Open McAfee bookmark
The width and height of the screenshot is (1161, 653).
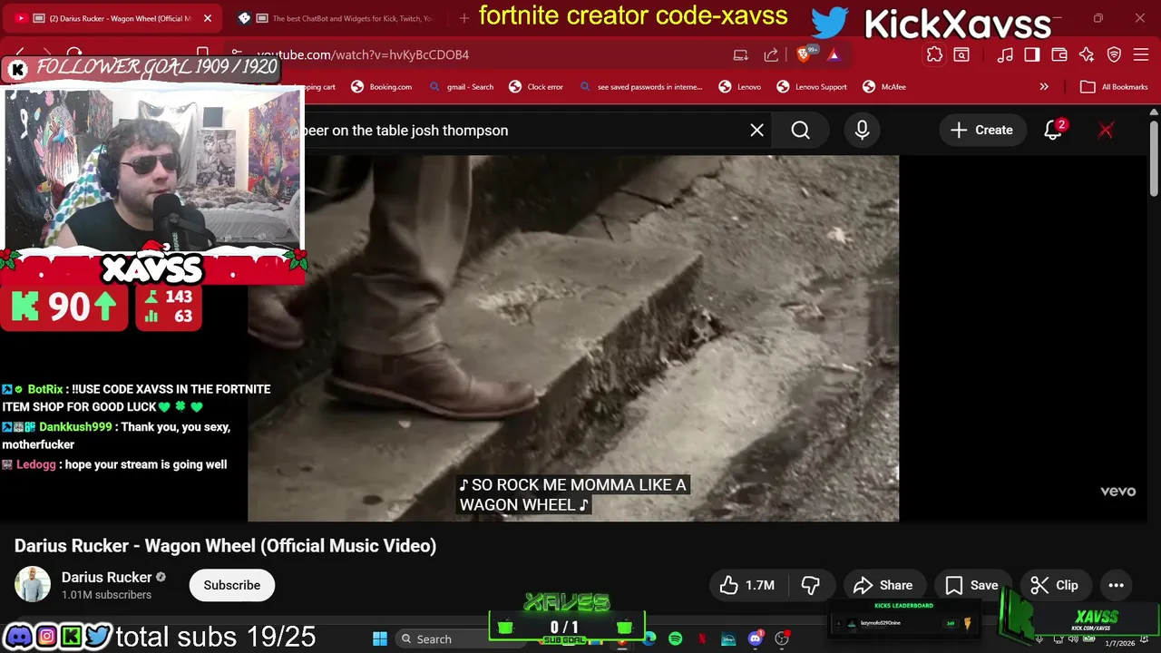tap(884, 87)
